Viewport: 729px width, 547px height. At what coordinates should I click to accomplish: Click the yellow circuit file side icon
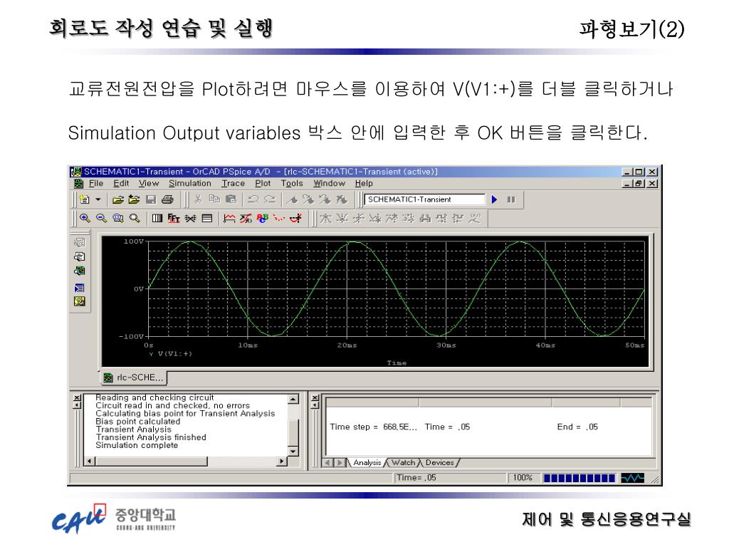[x=80, y=301]
